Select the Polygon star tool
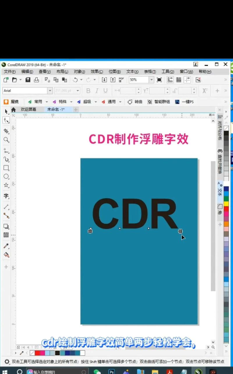Image resolution: width=233 pixels, height=374 pixels. 6,185
